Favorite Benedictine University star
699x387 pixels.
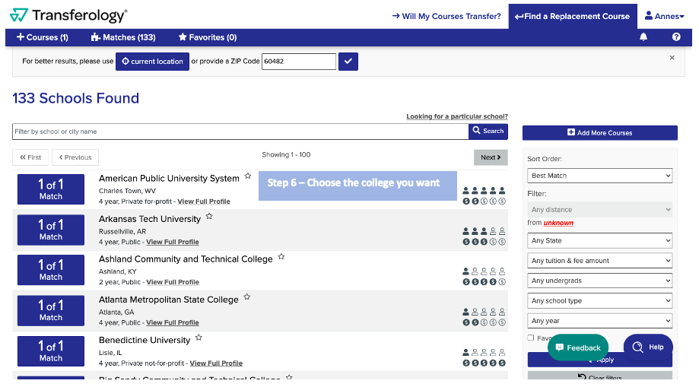(199, 338)
